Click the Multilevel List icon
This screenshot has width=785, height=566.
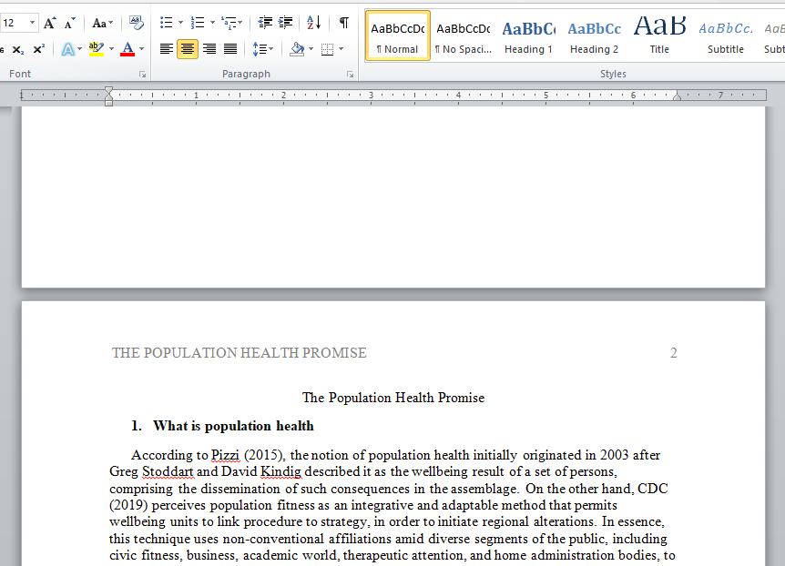[x=231, y=23]
